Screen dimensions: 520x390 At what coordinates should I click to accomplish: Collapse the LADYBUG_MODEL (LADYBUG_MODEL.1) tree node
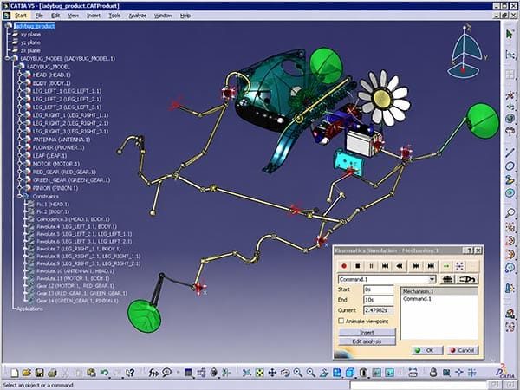point(7,58)
